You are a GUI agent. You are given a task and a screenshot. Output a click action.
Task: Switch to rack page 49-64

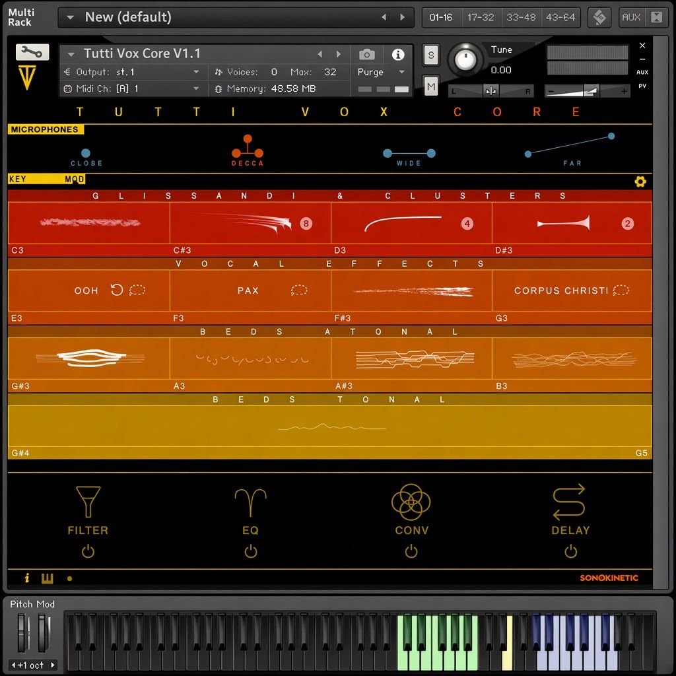tap(560, 17)
